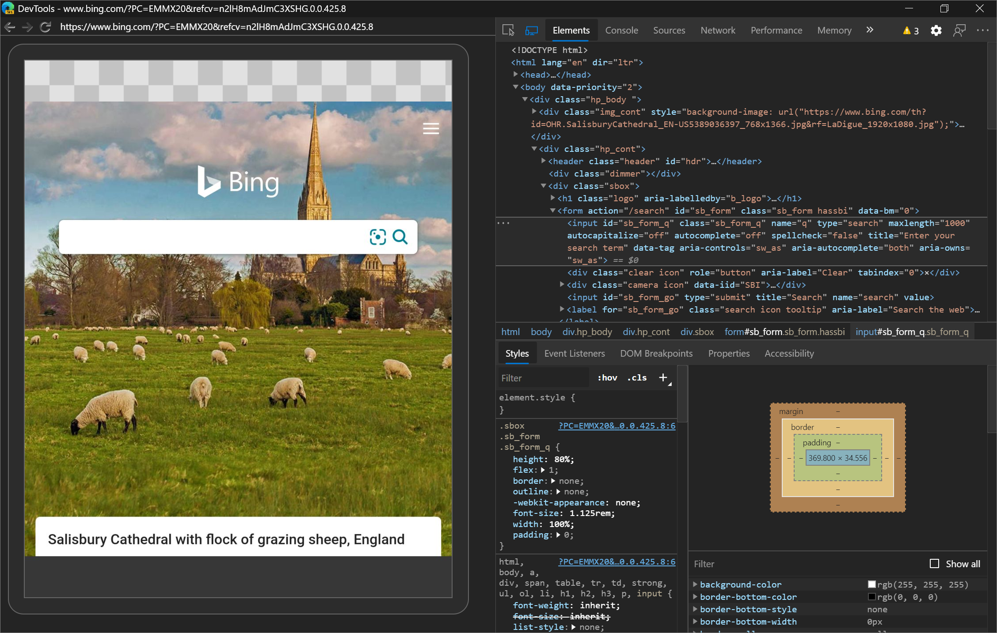Toggle the :hov element state panel
The width and height of the screenshot is (997, 633).
click(x=607, y=377)
